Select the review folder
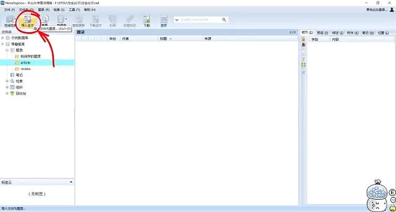 point(26,69)
